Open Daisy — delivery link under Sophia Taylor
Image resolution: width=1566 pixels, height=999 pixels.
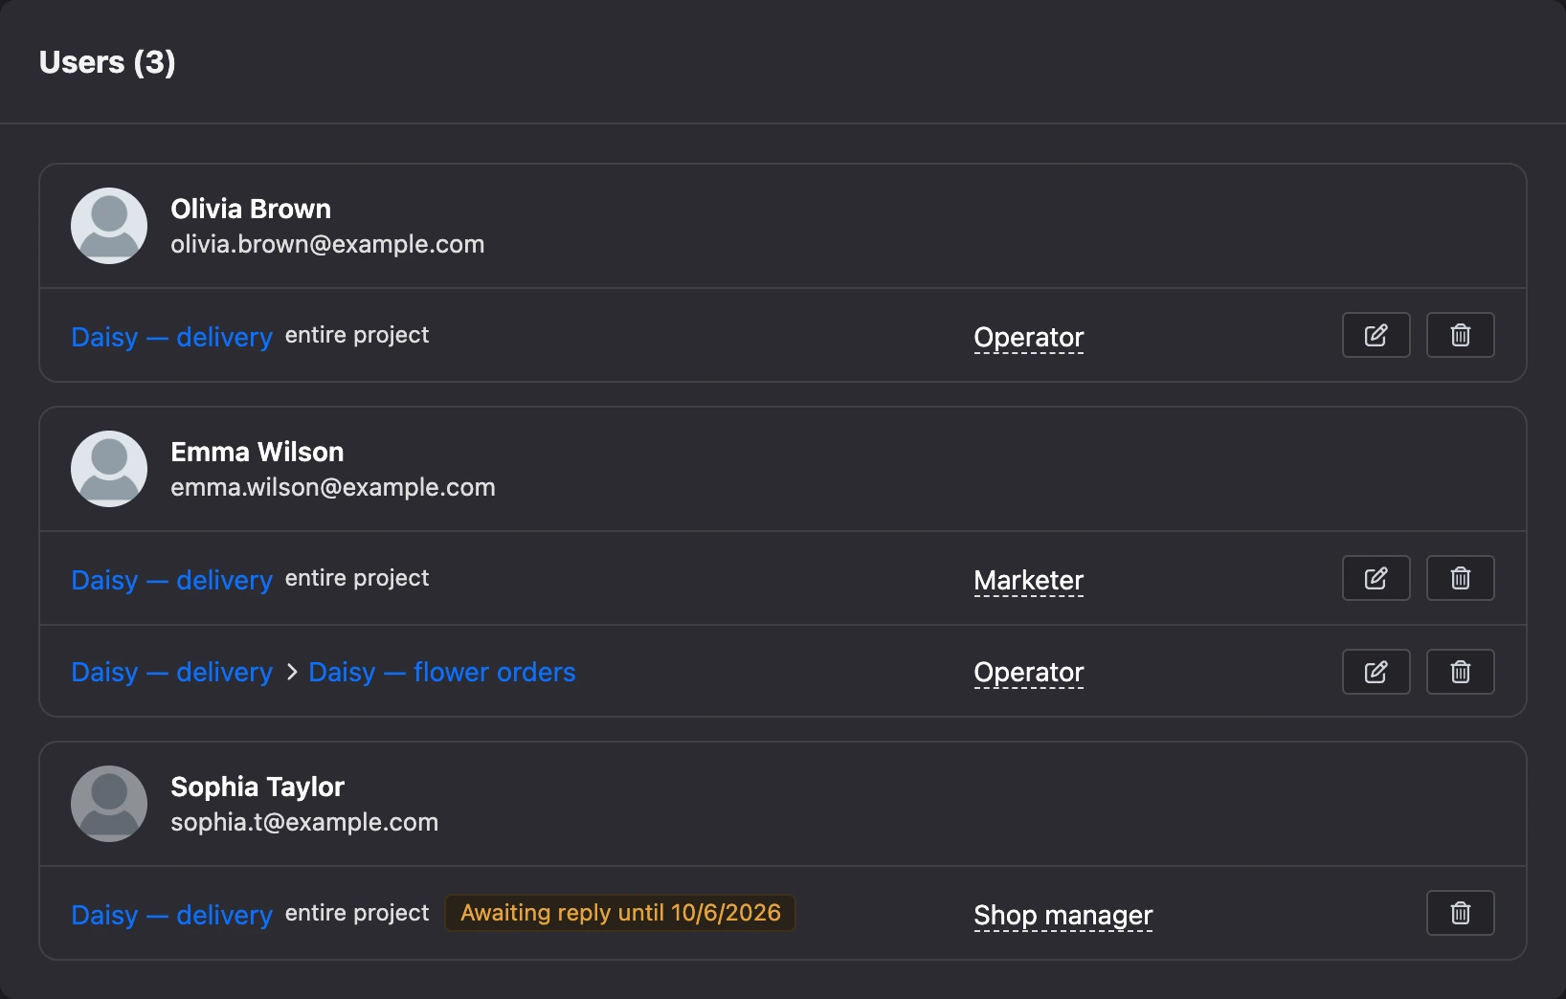(172, 915)
